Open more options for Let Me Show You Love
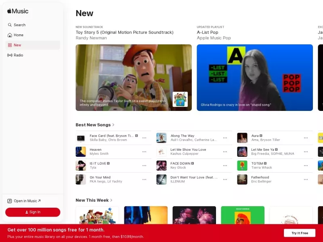This screenshot has height=242, width=323. pyautogui.click(x=225, y=152)
